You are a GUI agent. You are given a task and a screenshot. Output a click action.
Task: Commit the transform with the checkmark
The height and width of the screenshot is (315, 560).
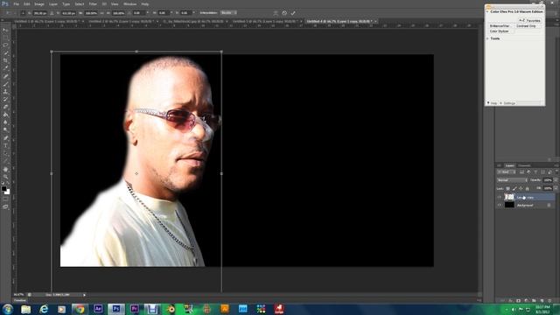(293, 13)
